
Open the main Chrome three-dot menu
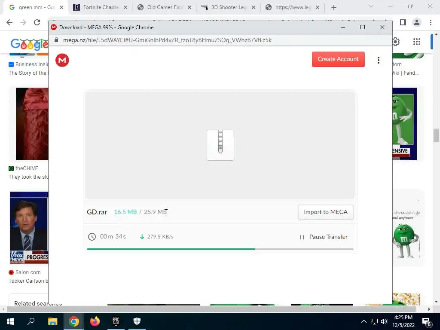click(431, 22)
